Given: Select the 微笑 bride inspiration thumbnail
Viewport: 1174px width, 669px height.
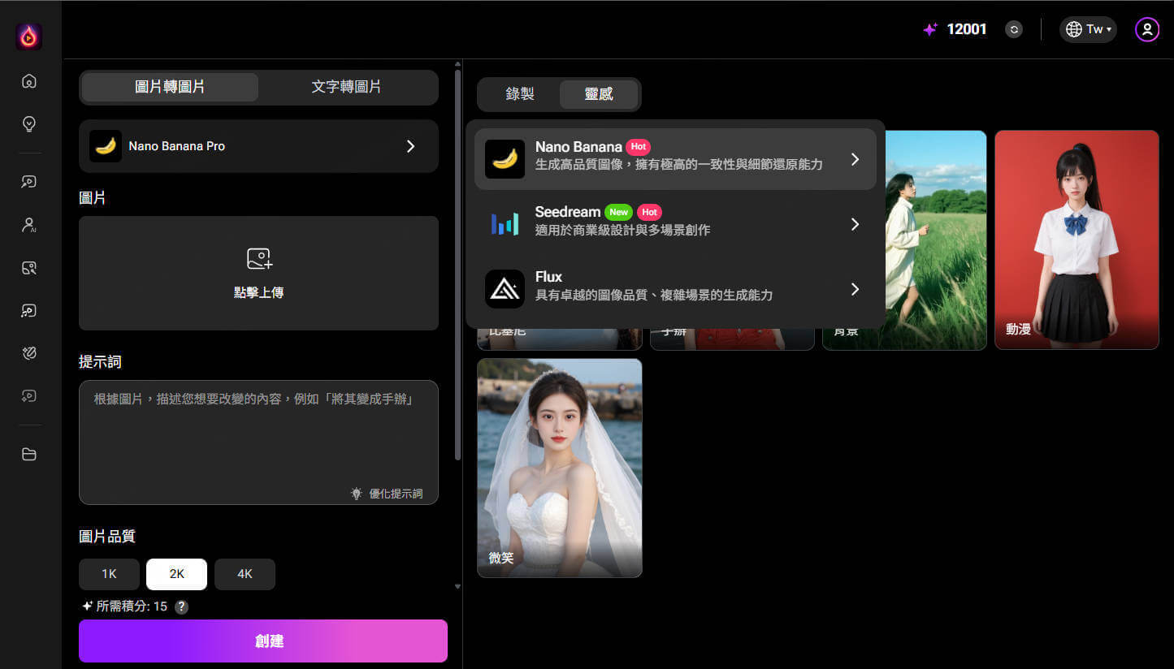Looking at the screenshot, I should 559,468.
